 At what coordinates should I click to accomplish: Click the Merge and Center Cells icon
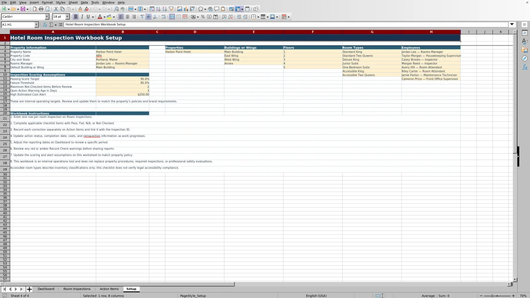pyautogui.click(x=172, y=17)
